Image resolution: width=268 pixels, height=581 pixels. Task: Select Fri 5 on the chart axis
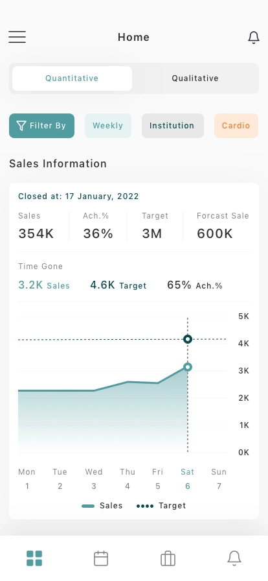158,479
